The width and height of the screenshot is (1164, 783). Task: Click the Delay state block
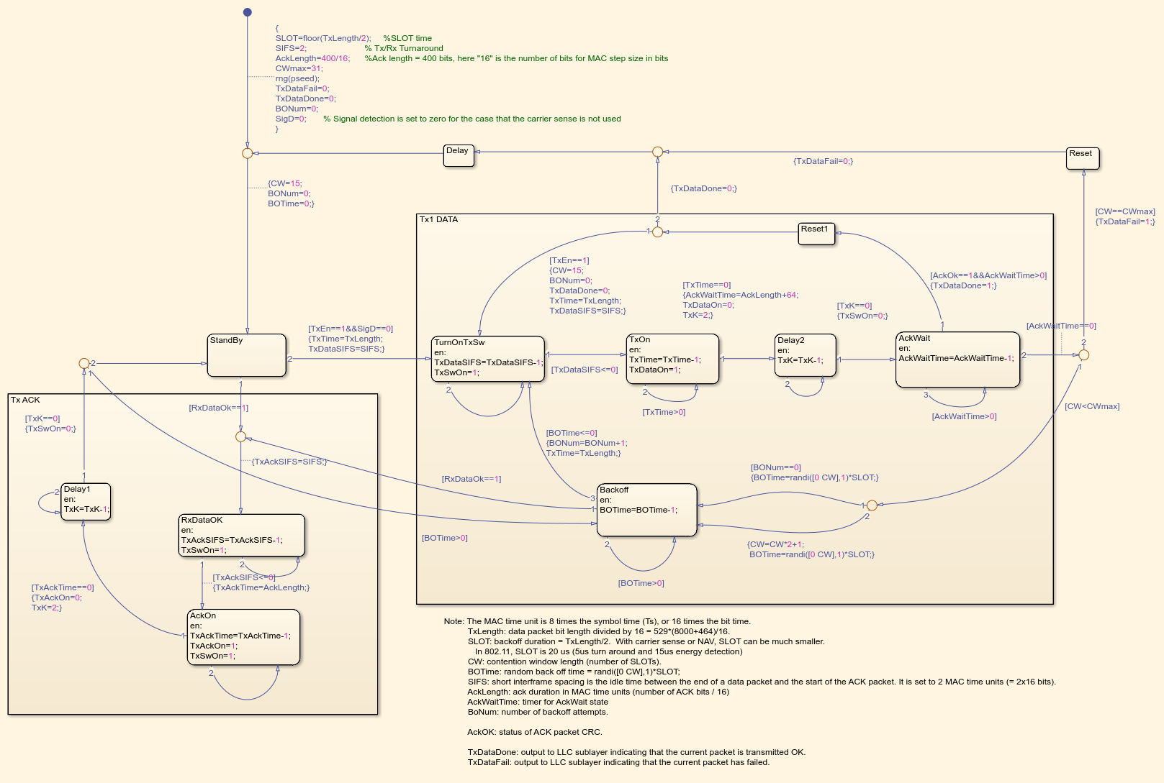coord(459,155)
